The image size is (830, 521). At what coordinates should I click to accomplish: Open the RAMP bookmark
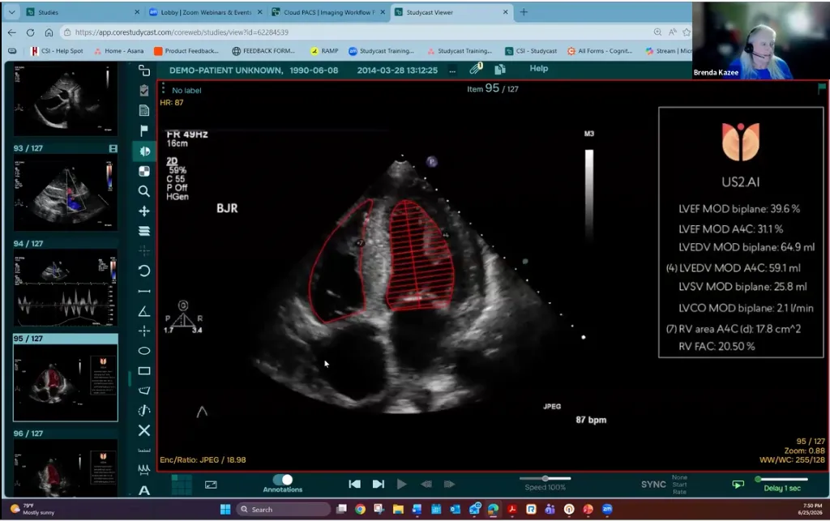pos(324,51)
